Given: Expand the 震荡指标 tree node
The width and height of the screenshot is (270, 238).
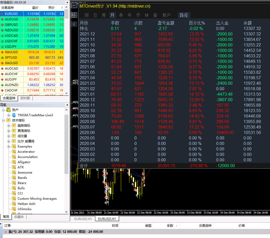Looking at the screenshot, I should [9, 131].
